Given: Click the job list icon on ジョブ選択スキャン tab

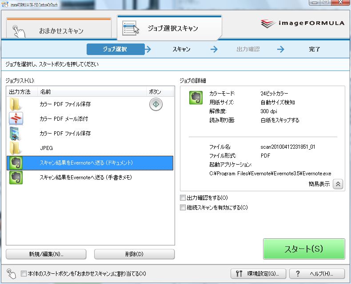Looking at the screenshot, I should 131,28.
